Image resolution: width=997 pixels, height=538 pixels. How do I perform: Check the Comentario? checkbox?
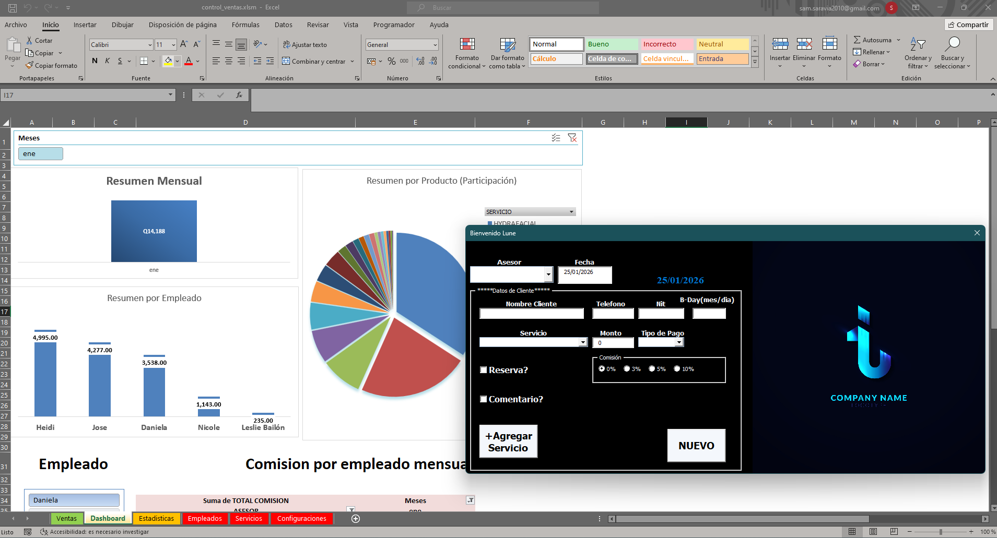484,399
